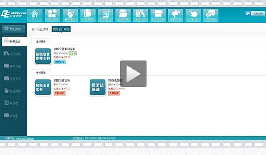Open the 考试大纲 books syllabus icon

[x=140, y=15]
